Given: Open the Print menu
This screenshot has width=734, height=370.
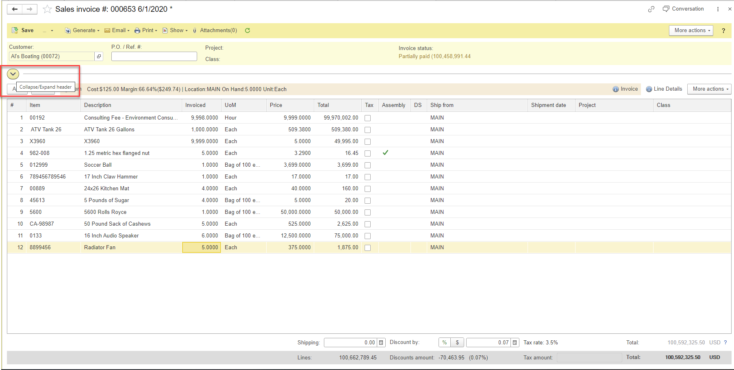Looking at the screenshot, I should [146, 30].
